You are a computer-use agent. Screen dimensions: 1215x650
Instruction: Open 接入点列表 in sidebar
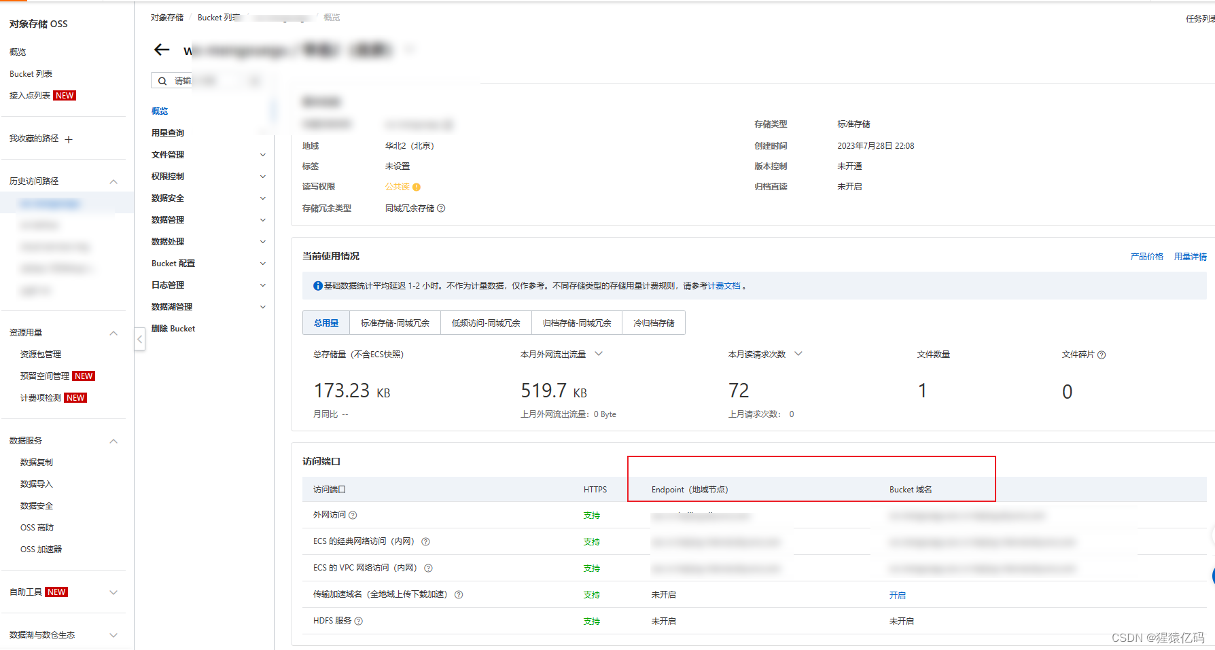click(30, 96)
